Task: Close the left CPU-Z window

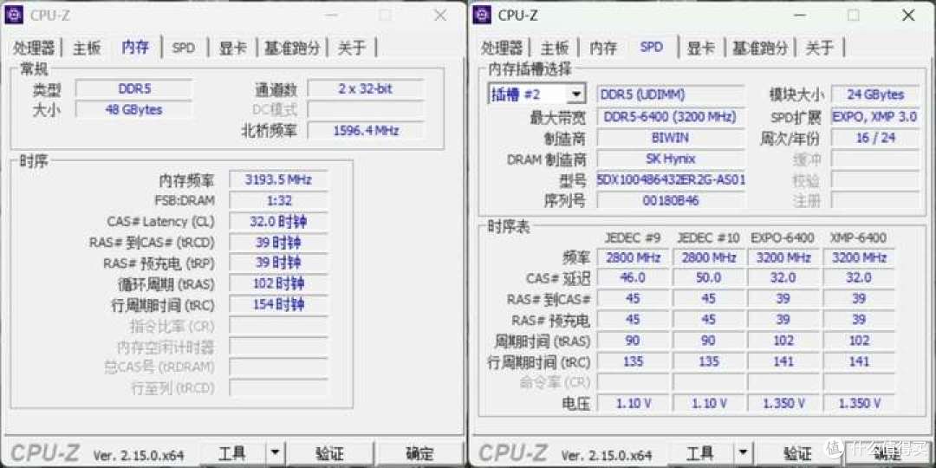Action: 440,16
